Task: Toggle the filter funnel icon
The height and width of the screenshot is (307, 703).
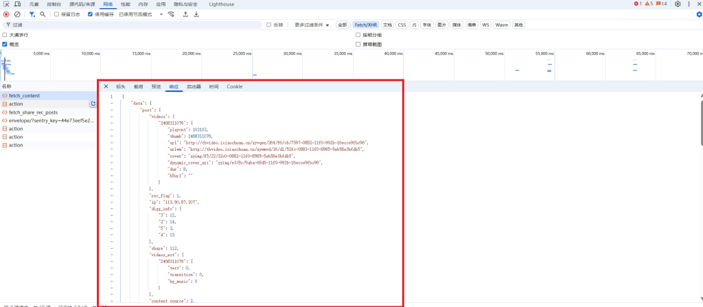Action: click(x=32, y=14)
